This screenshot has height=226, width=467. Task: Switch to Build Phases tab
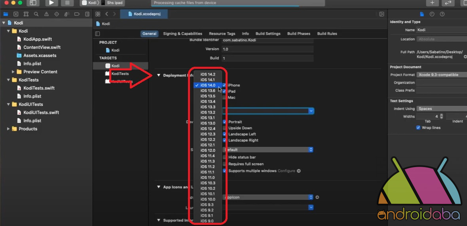pos(299,34)
